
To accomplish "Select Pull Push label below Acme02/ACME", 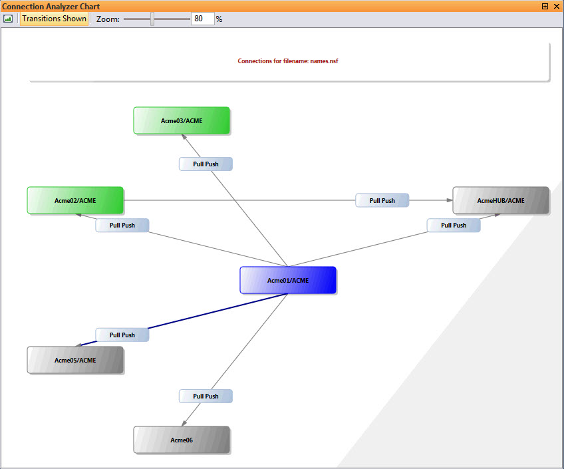I will tap(122, 226).
